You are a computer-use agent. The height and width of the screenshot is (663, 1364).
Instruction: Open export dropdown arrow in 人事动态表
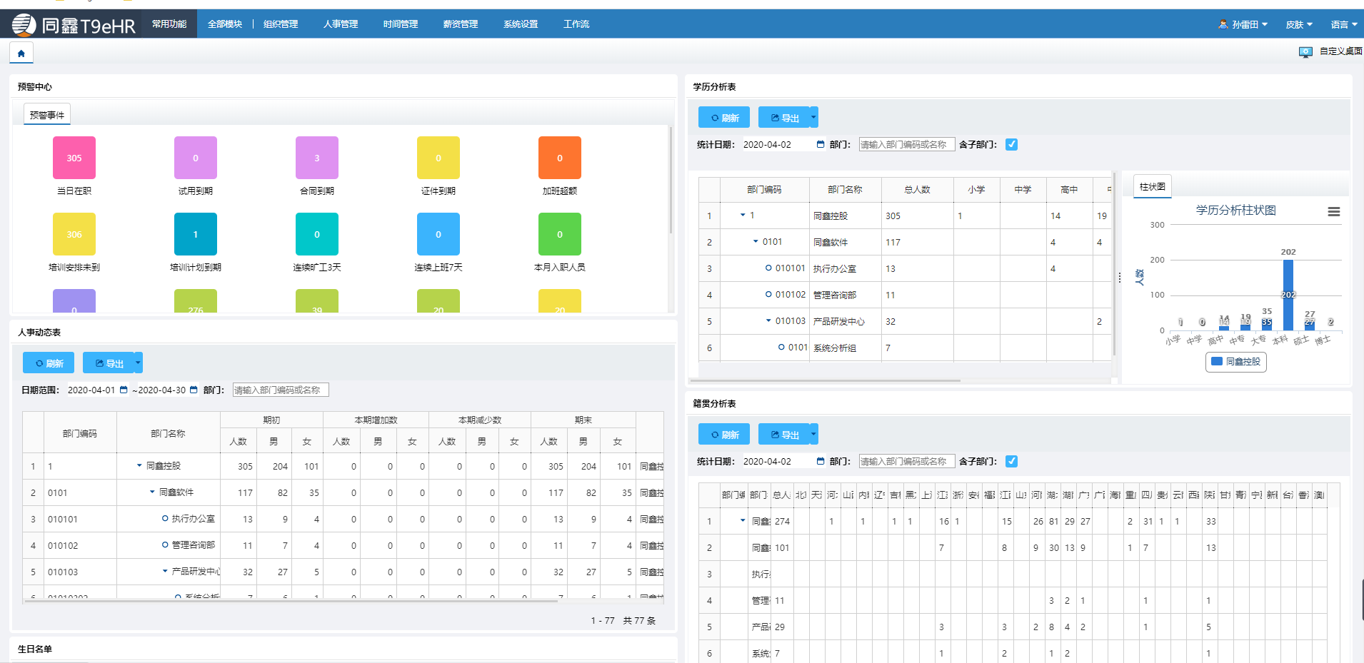pyautogui.click(x=138, y=363)
